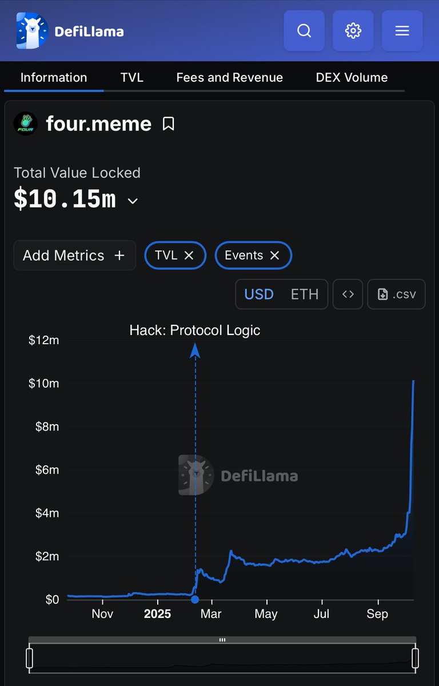
Task: Switch to the Fees and Revenue tab
Action: [229, 78]
